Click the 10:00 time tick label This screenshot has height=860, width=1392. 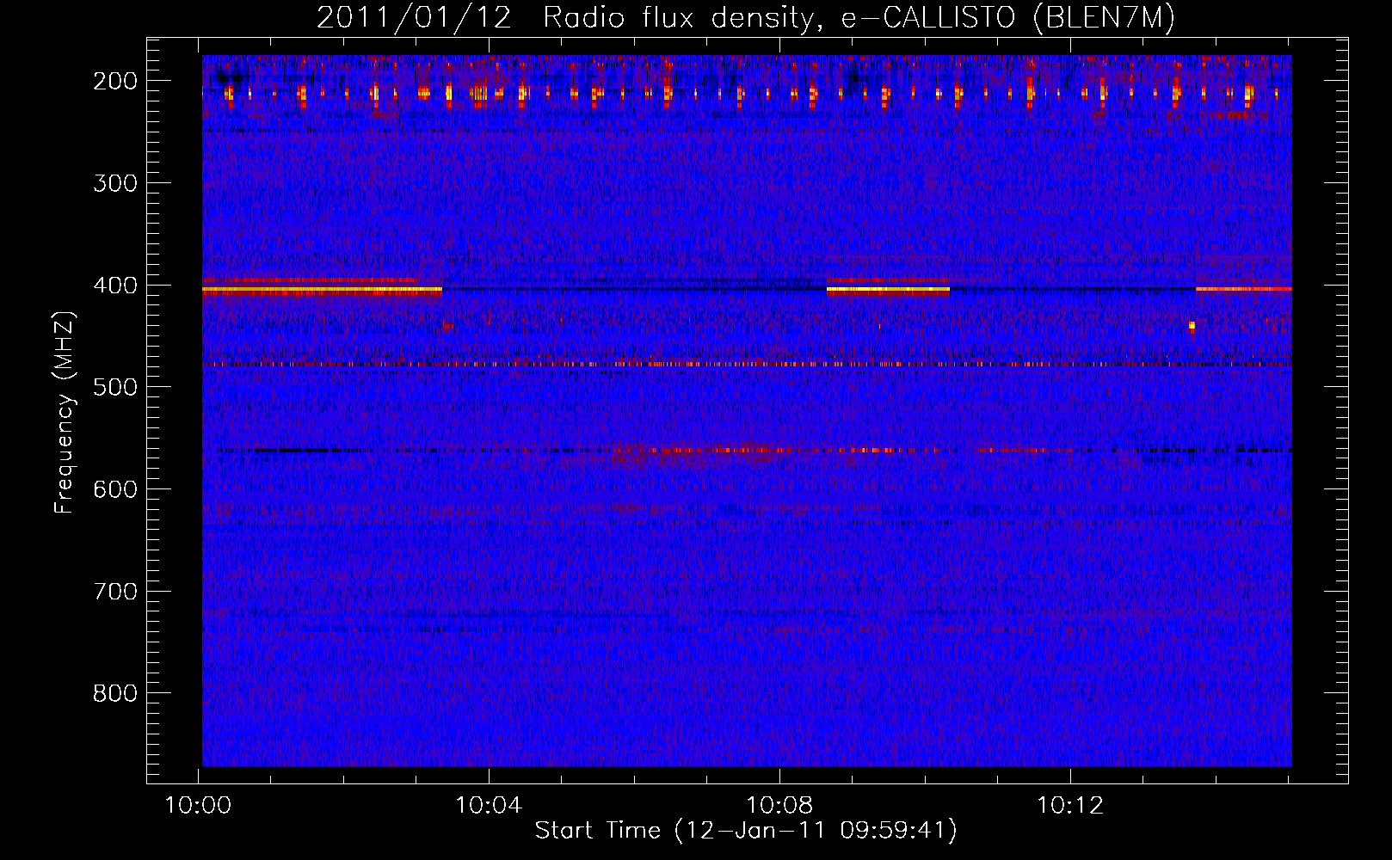pyautogui.click(x=199, y=806)
